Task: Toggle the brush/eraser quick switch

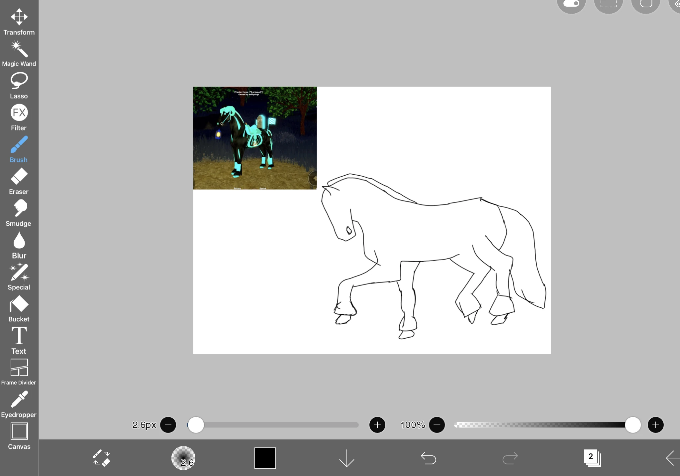Action: [102, 458]
